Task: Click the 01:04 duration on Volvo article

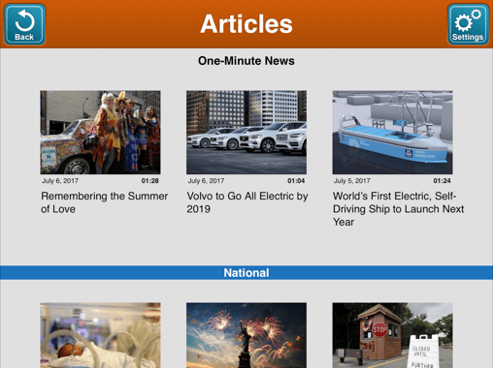Action: point(296,181)
